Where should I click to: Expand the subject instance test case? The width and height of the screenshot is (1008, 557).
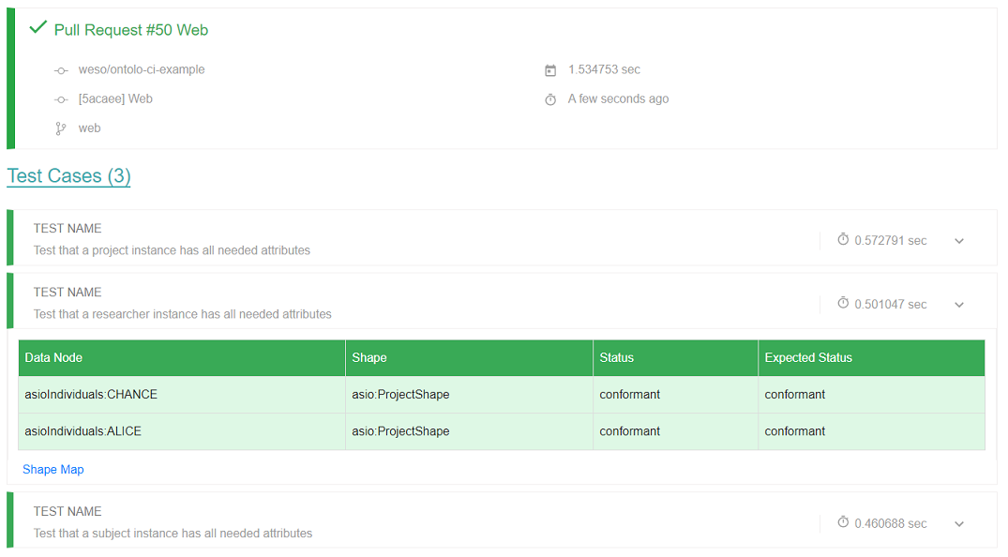959,524
